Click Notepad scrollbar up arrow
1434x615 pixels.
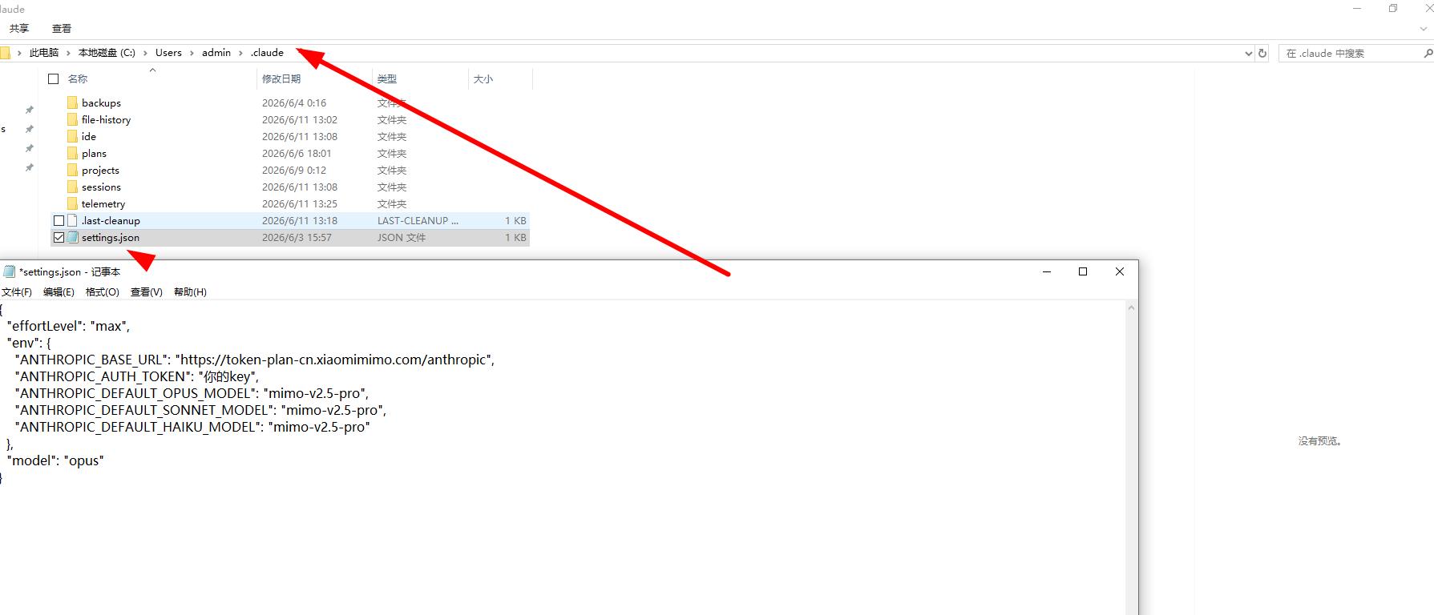1132,307
